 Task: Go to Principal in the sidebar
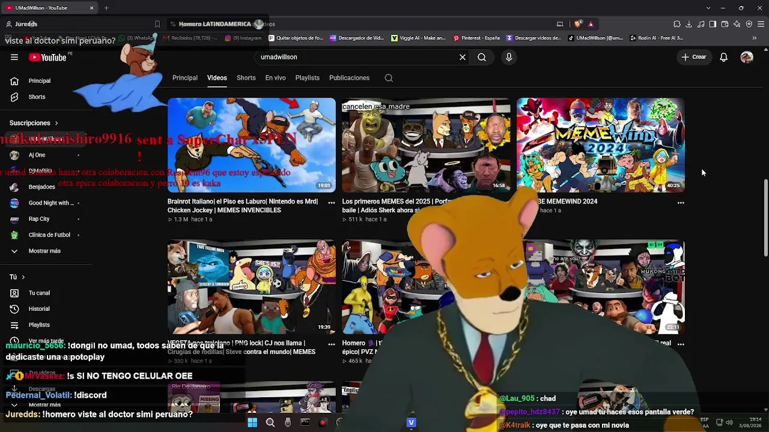pos(40,81)
